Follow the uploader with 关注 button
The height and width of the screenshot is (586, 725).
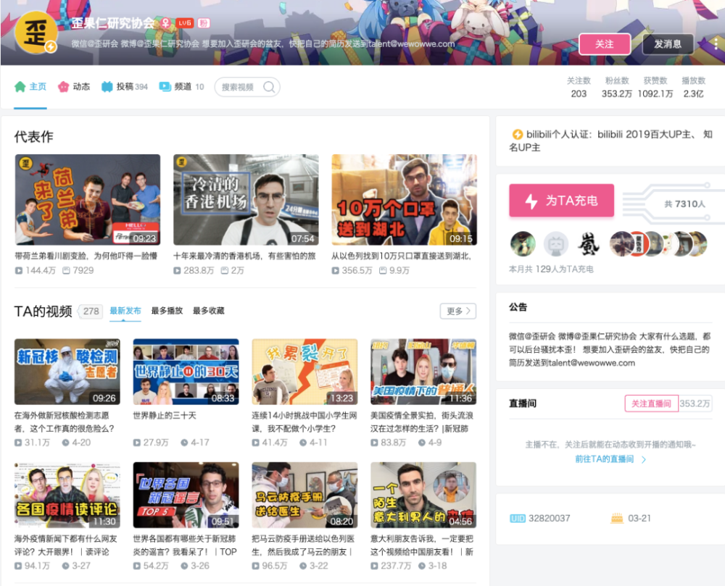click(x=605, y=44)
